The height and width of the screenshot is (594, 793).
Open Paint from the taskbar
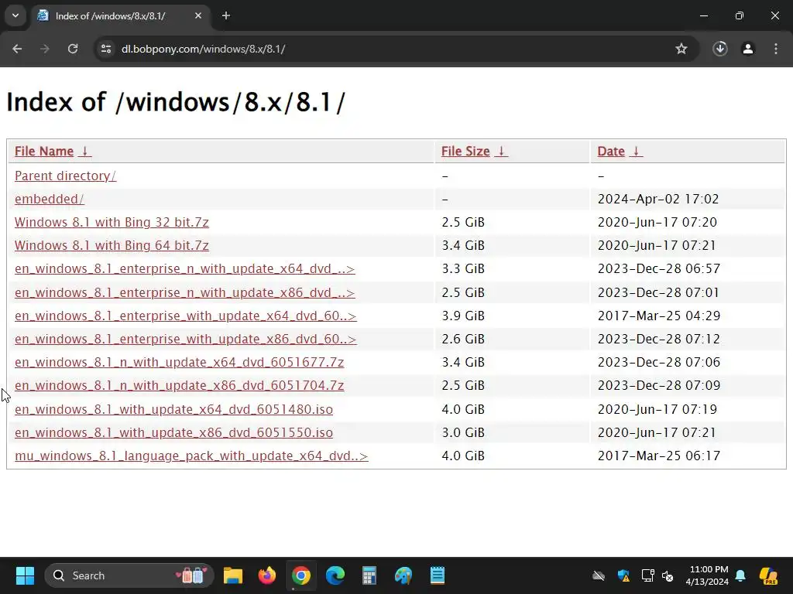pyautogui.click(x=403, y=575)
